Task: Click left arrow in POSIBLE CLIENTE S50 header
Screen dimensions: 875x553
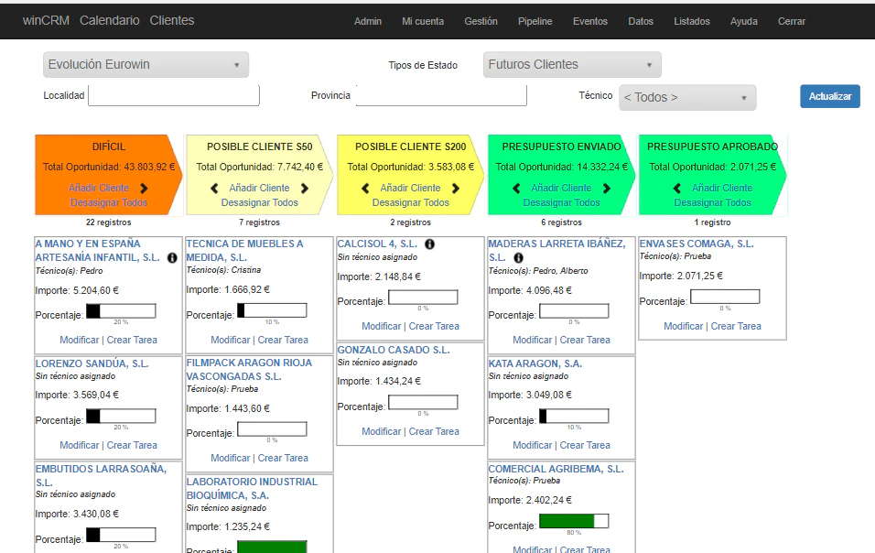Action: tap(214, 188)
